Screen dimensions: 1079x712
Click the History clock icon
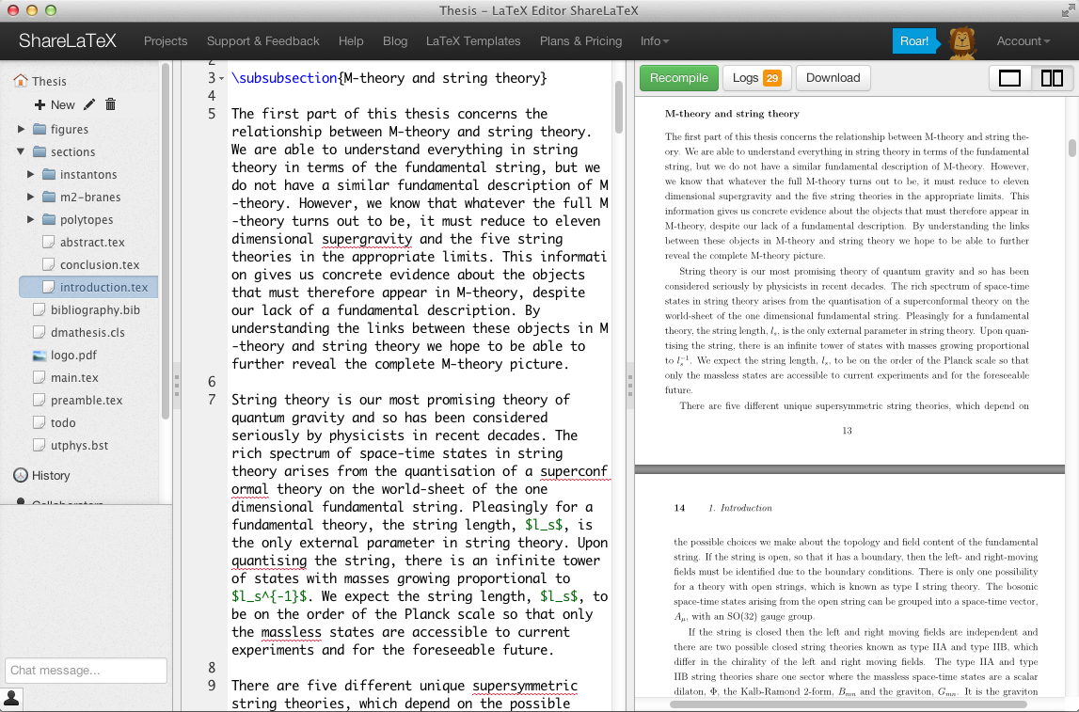coord(21,475)
